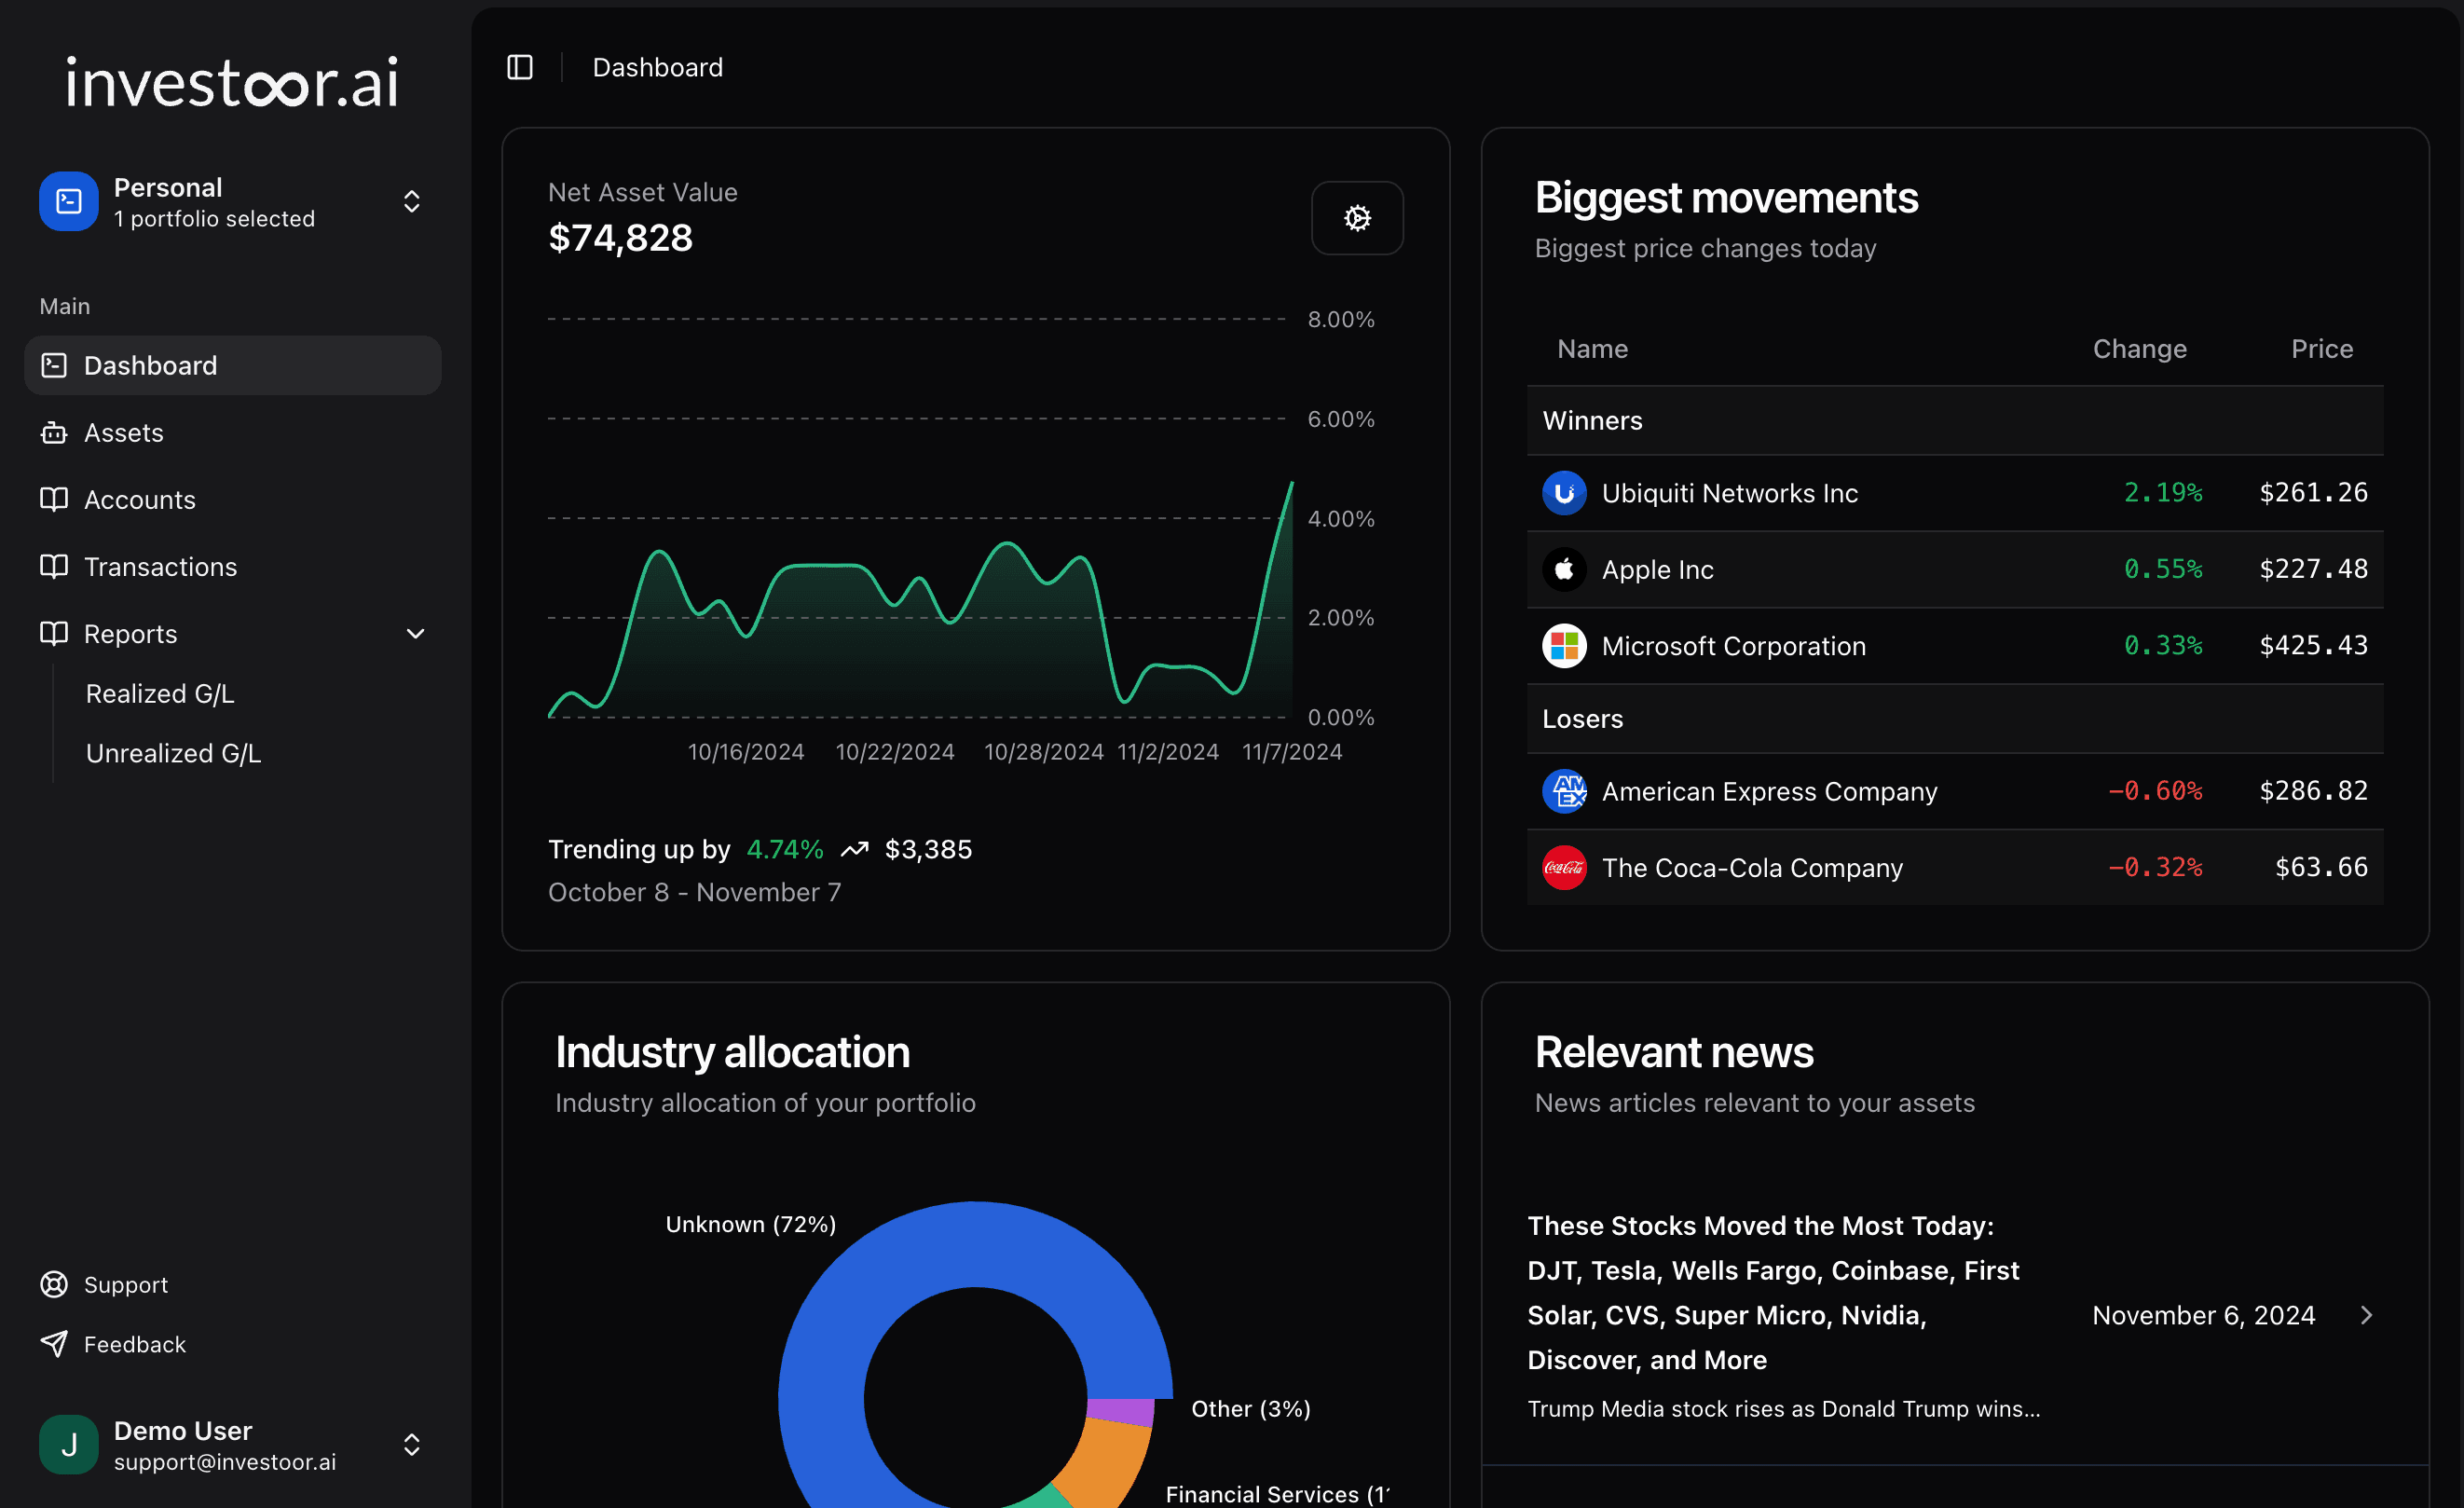Click The Coca-Cola Company row name

[1752, 867]
